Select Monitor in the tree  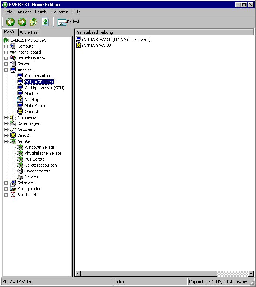point(31,94)
